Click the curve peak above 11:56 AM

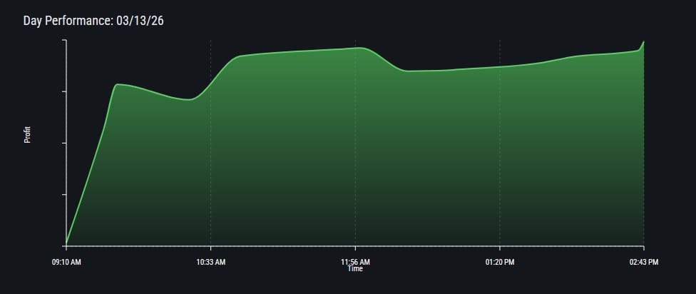tap(362, 48)
